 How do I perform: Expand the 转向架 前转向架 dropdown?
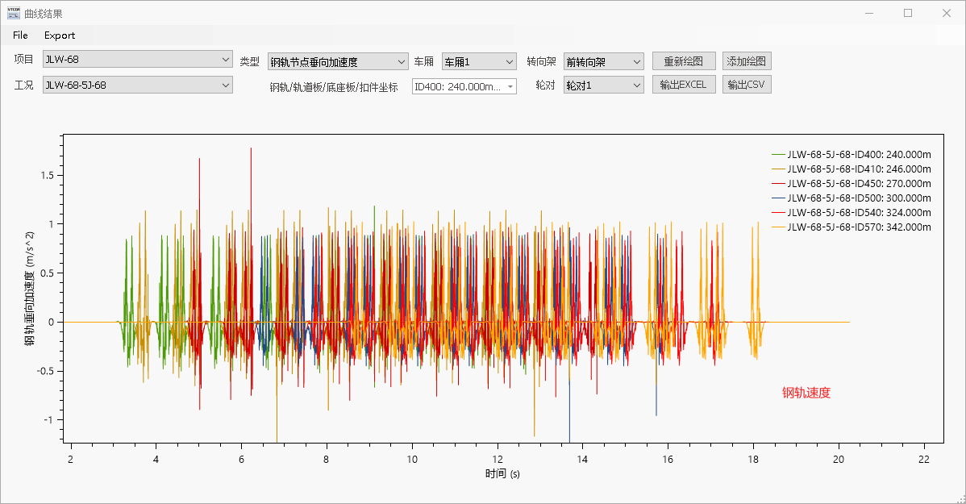(x=603, y=61)
